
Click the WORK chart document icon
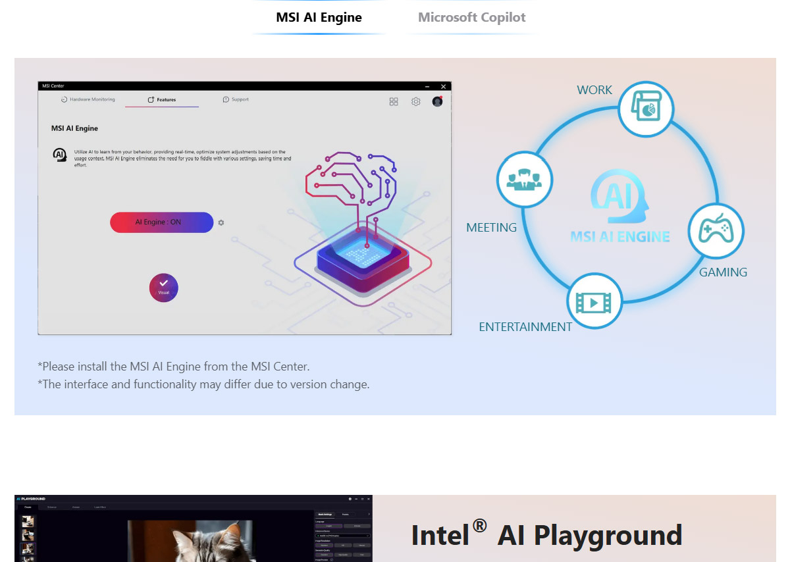click(x=646, y=109)
